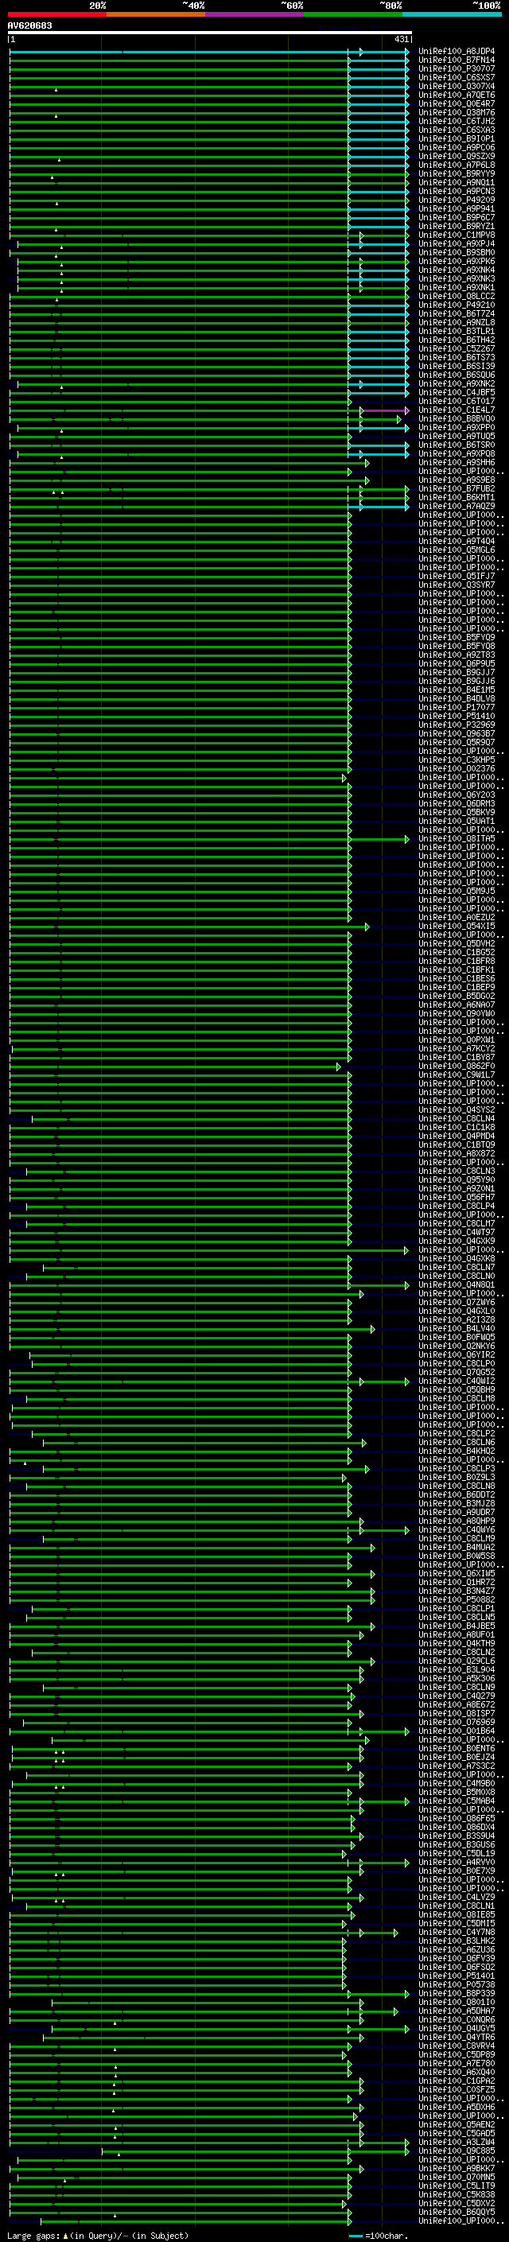Open the UniRef100_C5MAB4 hit
The height and width of the screenshot is (2242, 509).
click(x=456, y=1801)
